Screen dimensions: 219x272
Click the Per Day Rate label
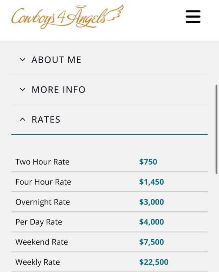pos(39,222)
